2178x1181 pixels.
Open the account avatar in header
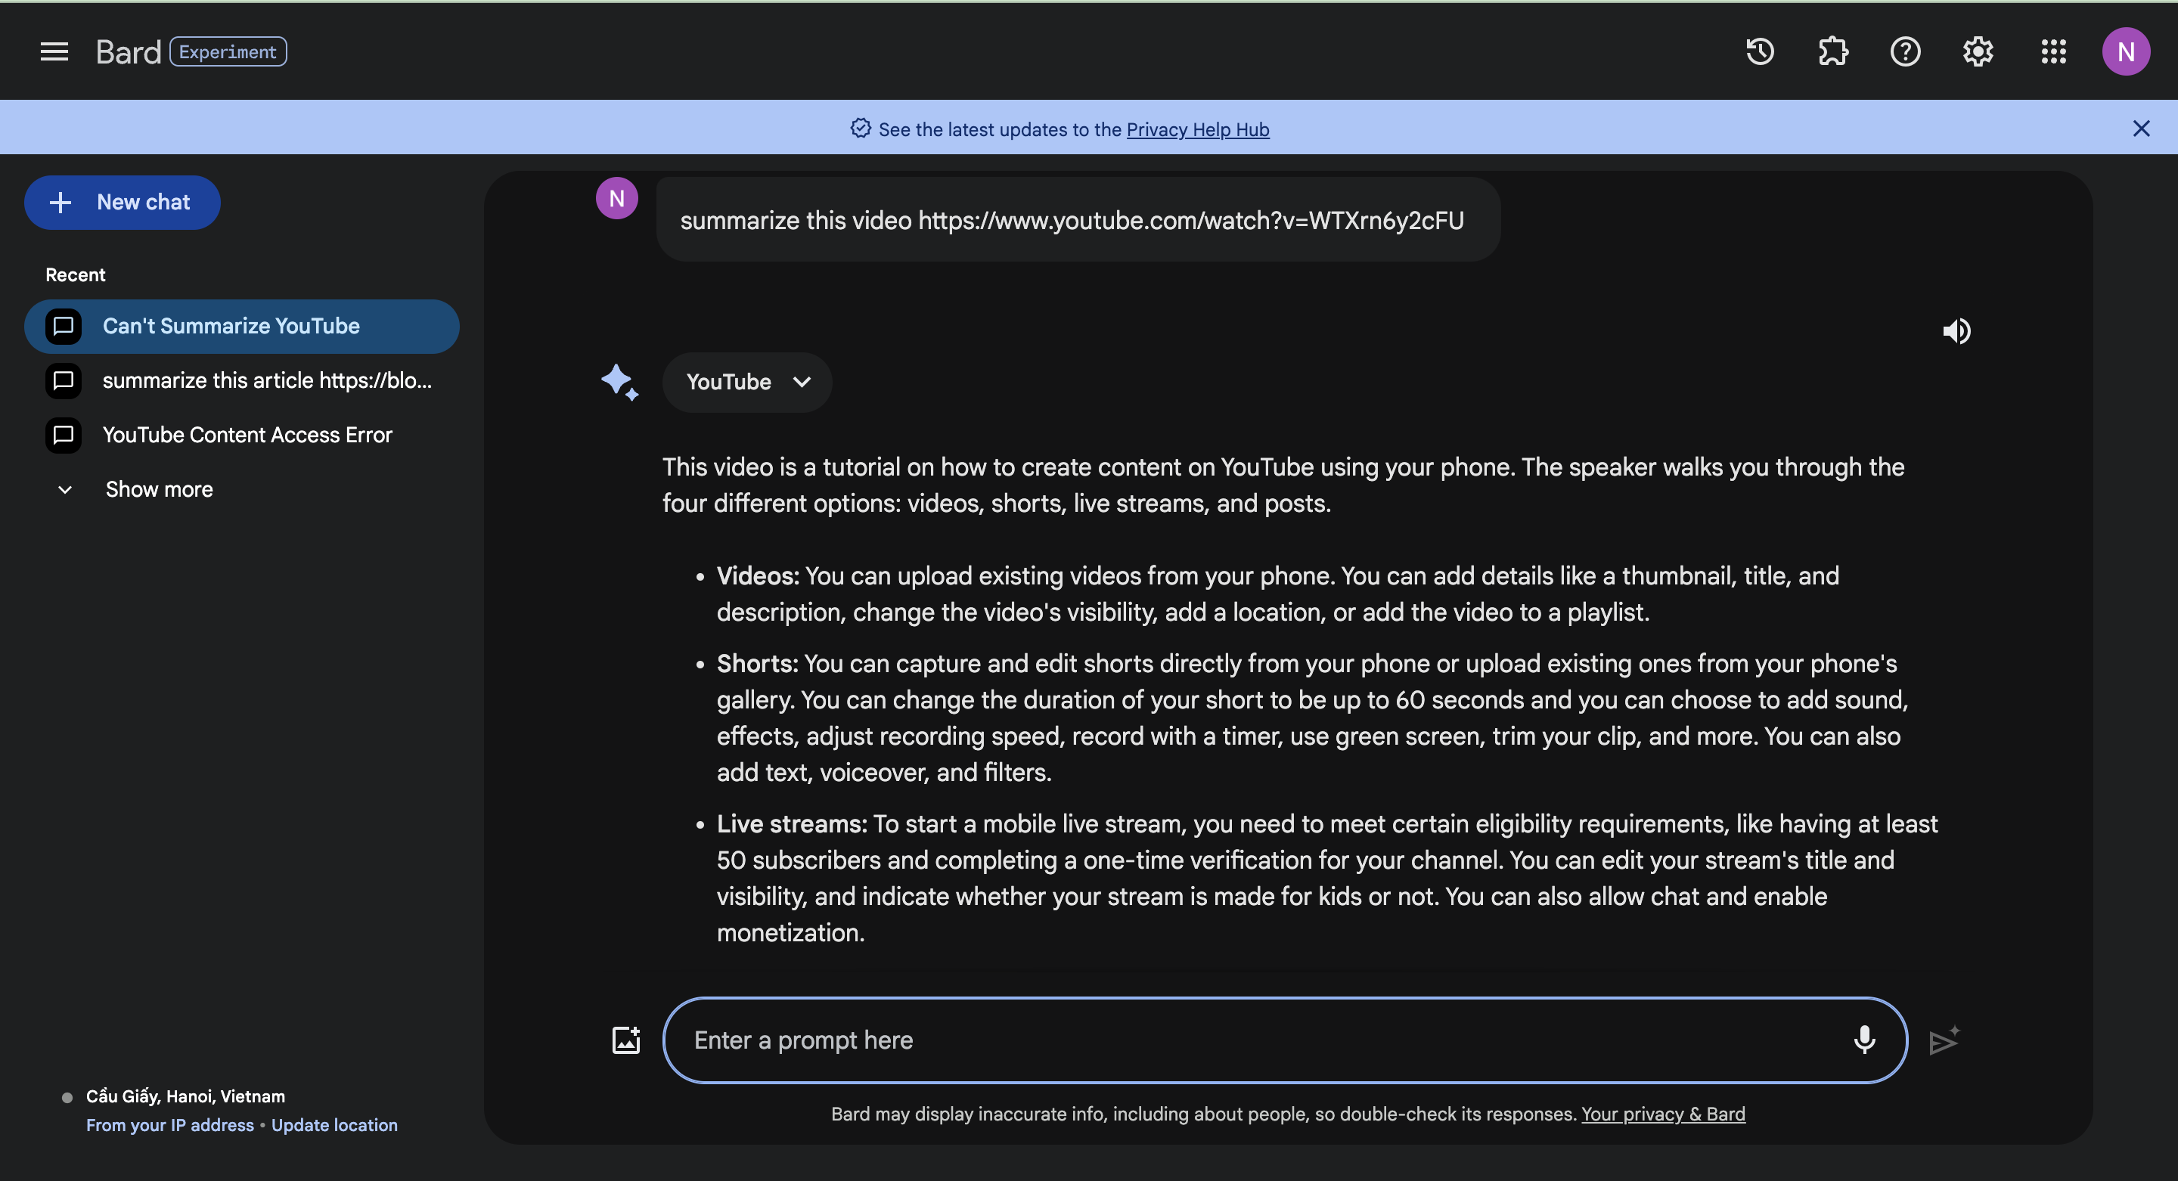coord(2126,51)
